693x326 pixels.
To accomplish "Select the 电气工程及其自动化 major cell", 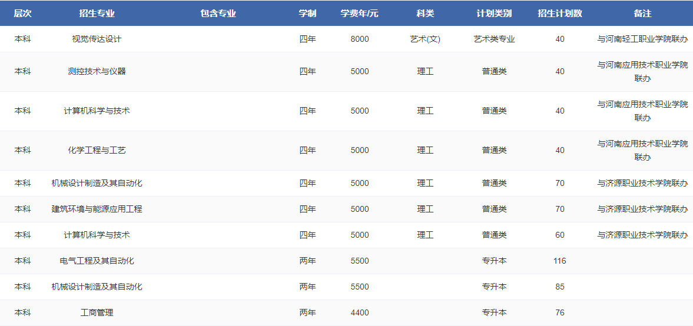I will pyautogui.click(x=97, y=261).
